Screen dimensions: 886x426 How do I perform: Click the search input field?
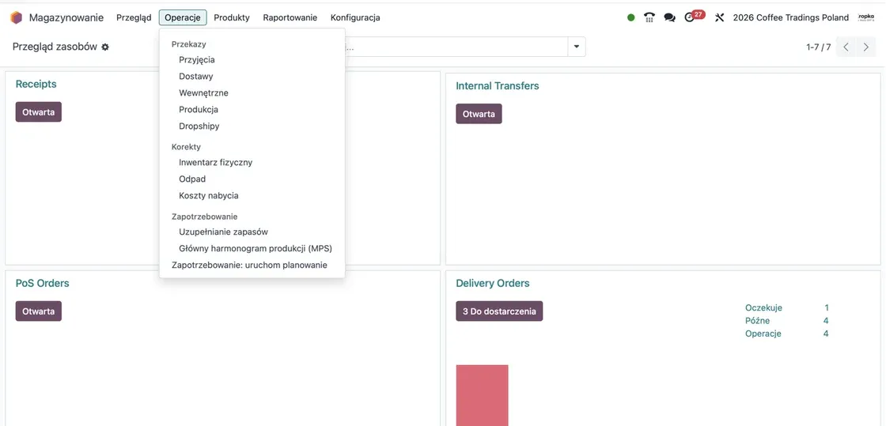coord(458,47)
